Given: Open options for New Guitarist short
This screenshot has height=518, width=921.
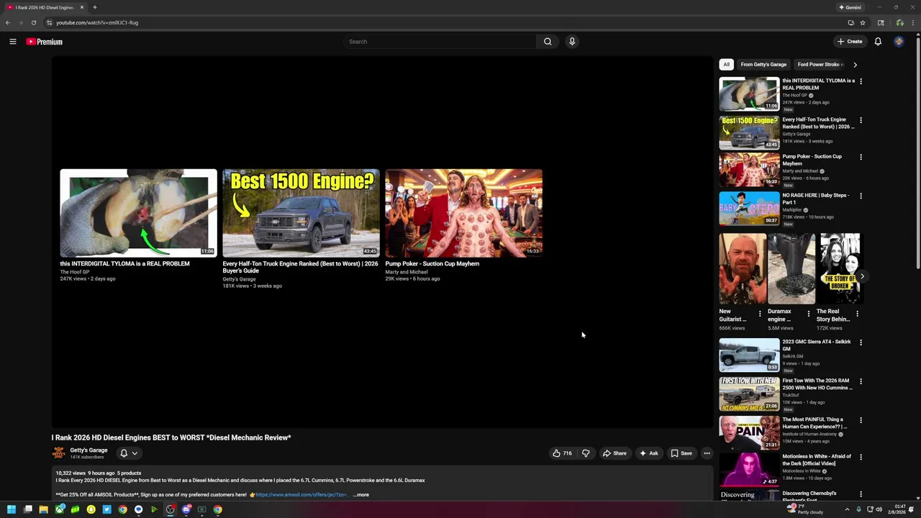Looking at the screenshot, I should 760,314.
